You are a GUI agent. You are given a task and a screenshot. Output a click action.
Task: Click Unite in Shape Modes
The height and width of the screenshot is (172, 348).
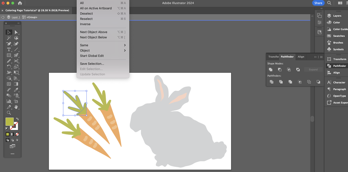(270, 69)
